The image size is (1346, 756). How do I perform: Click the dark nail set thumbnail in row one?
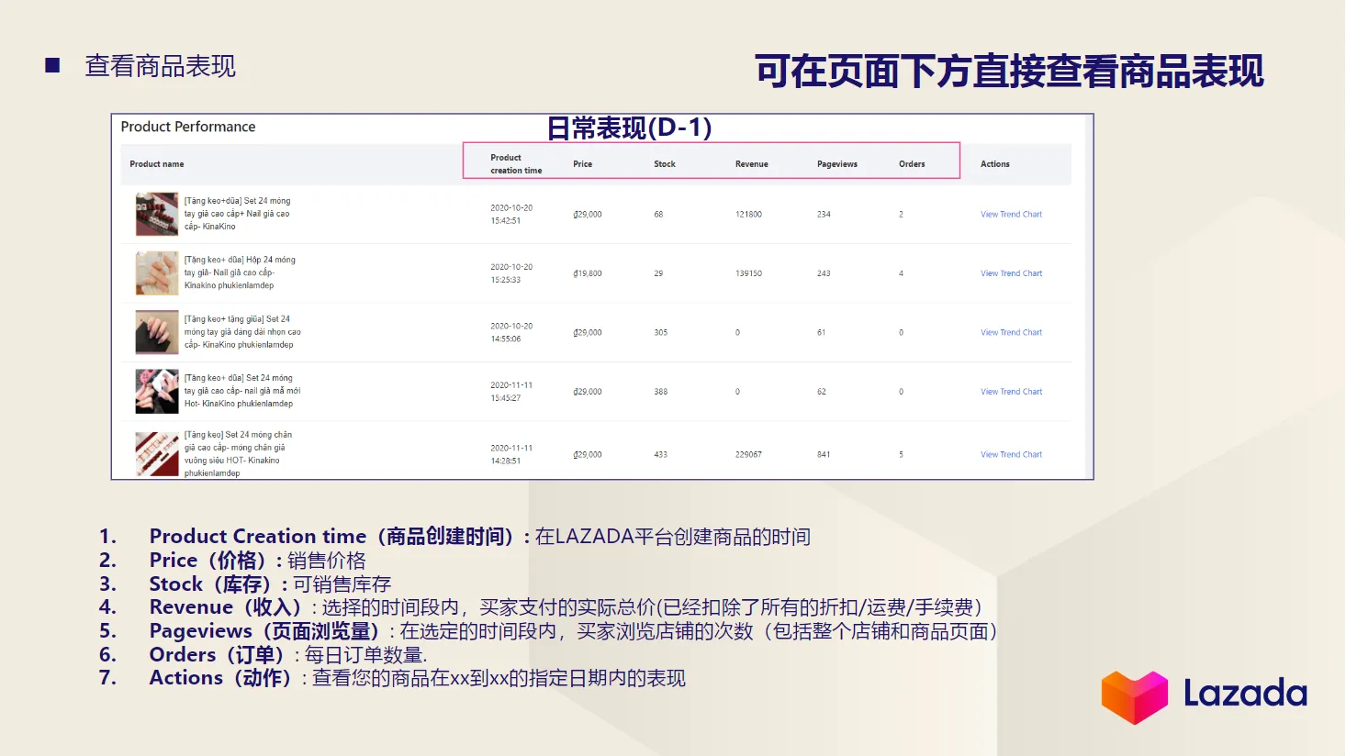(x=156, y=214)
